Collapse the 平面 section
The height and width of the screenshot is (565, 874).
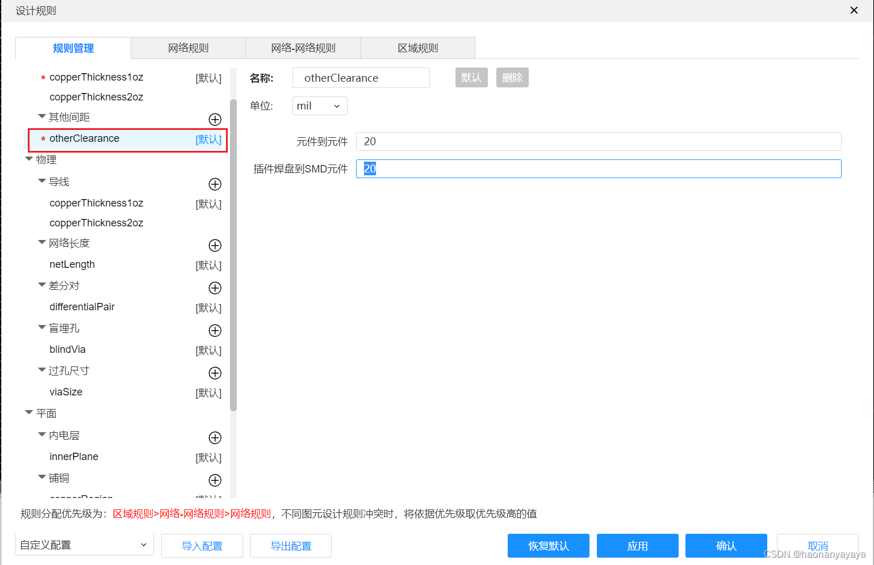tap(29, 412)
